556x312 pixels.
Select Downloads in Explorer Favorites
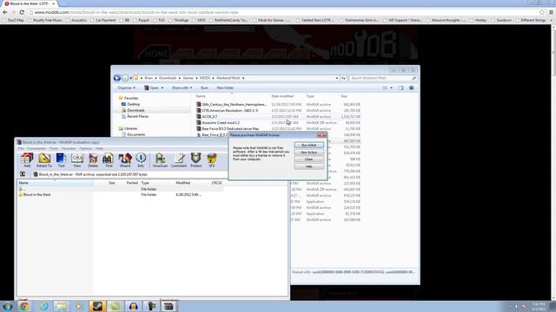pos(136,110)
